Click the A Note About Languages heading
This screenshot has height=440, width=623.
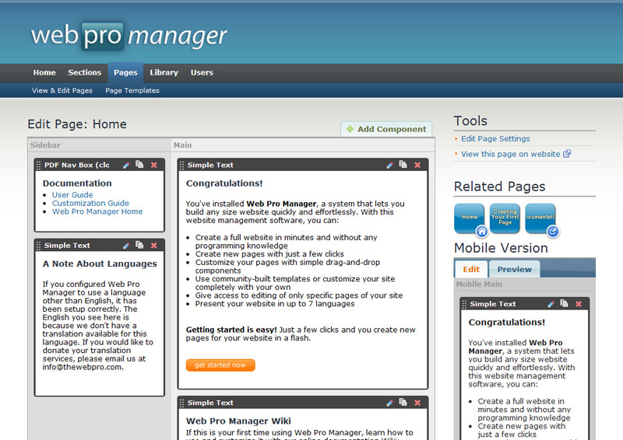click(100, 264)
